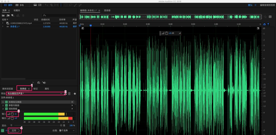Click the 应用 apply button
This screenshot has width=276, height=135.
pyautogui.click(x=14, y=131)
